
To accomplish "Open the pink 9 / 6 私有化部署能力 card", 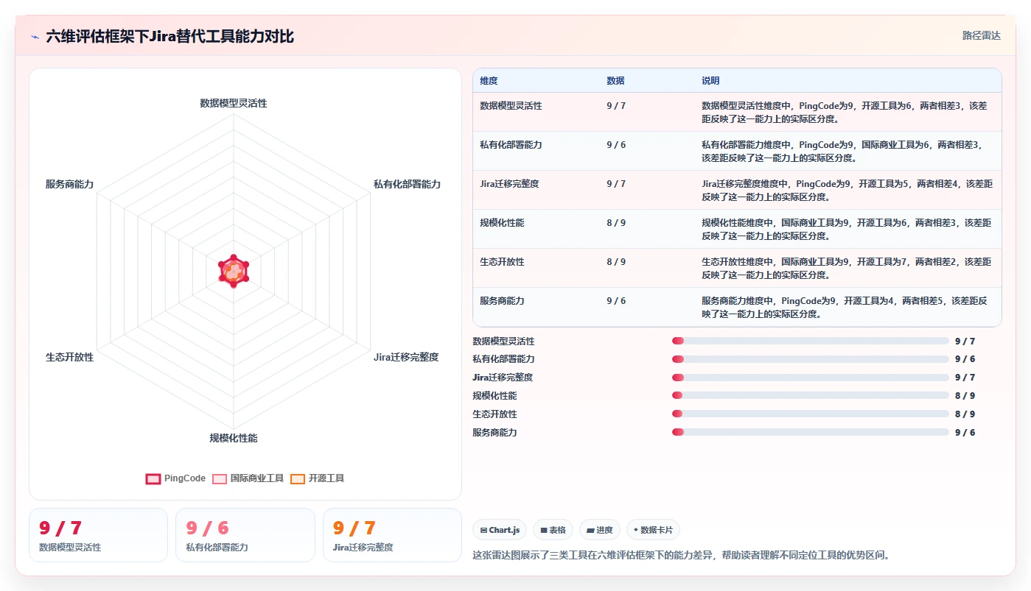I will [245, 535].
